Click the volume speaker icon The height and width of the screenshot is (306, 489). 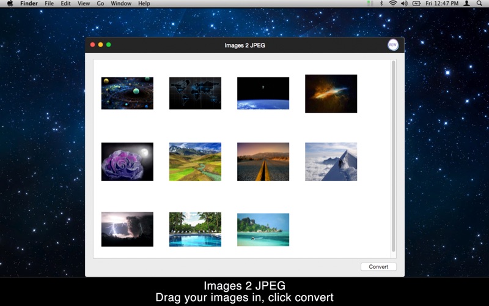405,4
